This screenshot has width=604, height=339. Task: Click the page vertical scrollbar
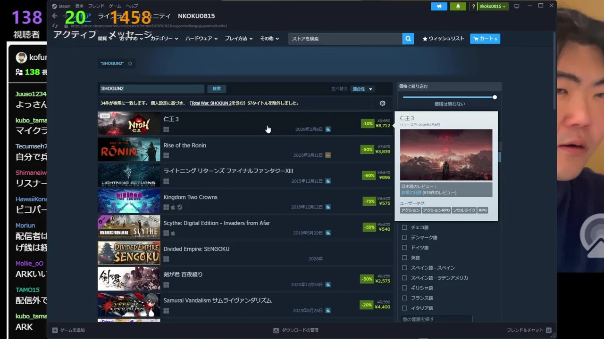(554, 71)
